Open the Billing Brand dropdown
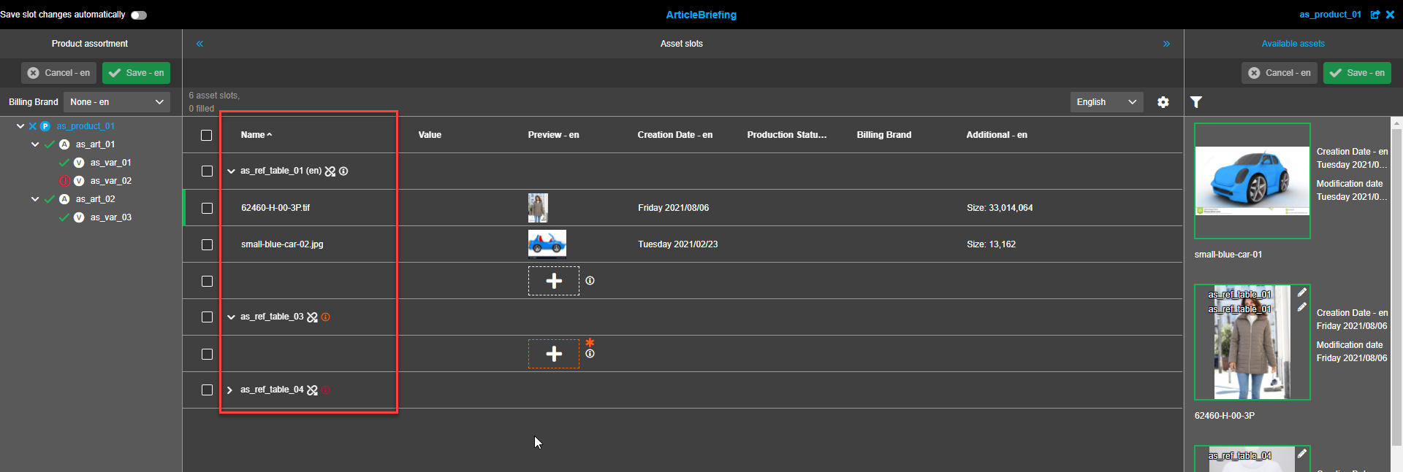The width and height of the screenshot is (1403, 472). click(117, 102)
